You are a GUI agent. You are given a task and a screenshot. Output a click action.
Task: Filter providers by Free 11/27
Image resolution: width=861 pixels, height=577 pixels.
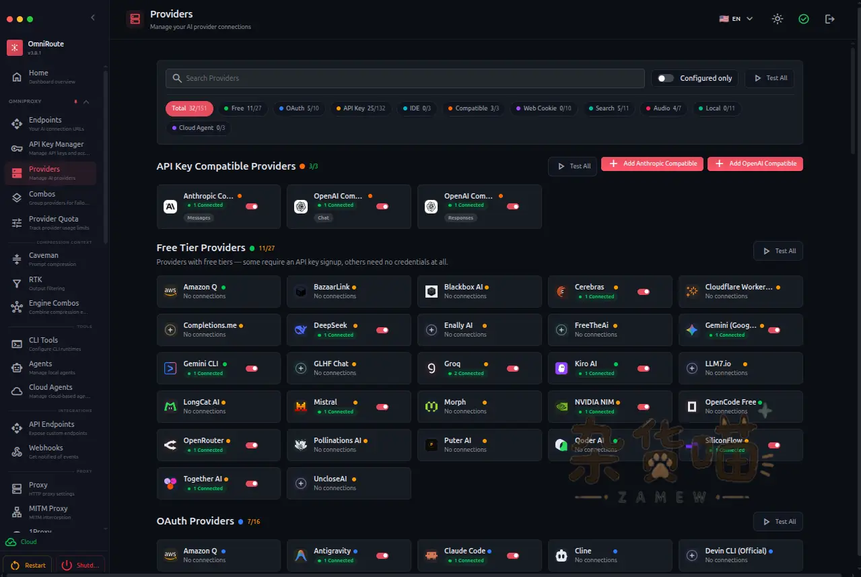click(242, 108)
